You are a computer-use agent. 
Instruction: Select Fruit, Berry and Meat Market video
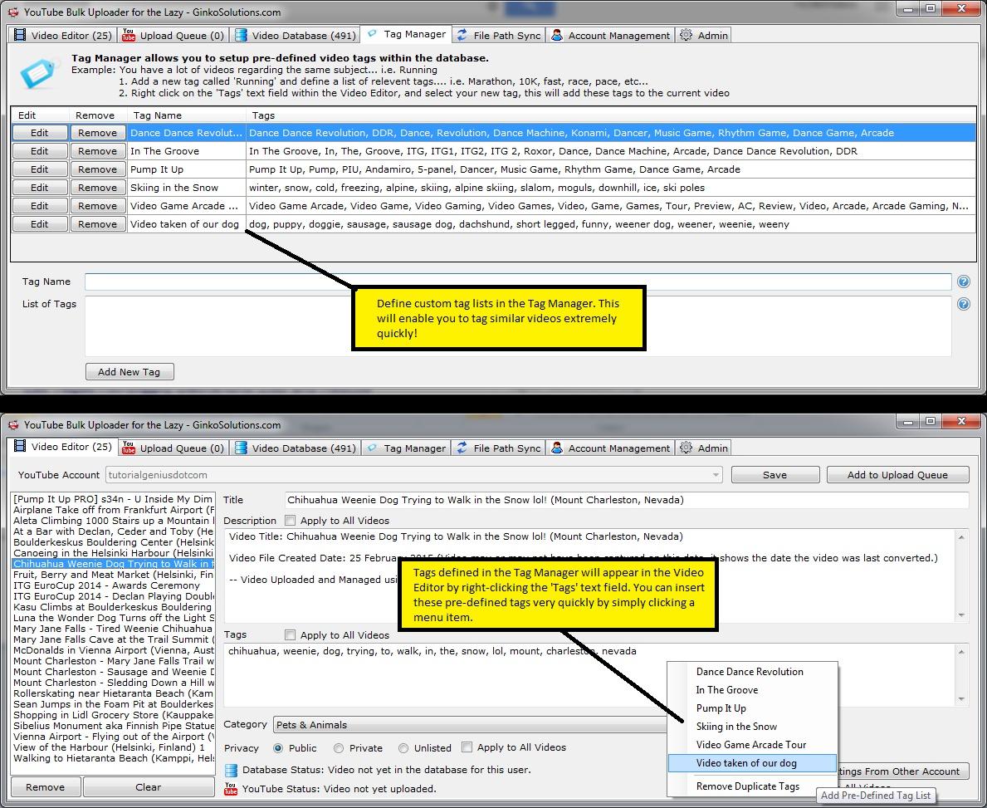(x=113, y=575)
